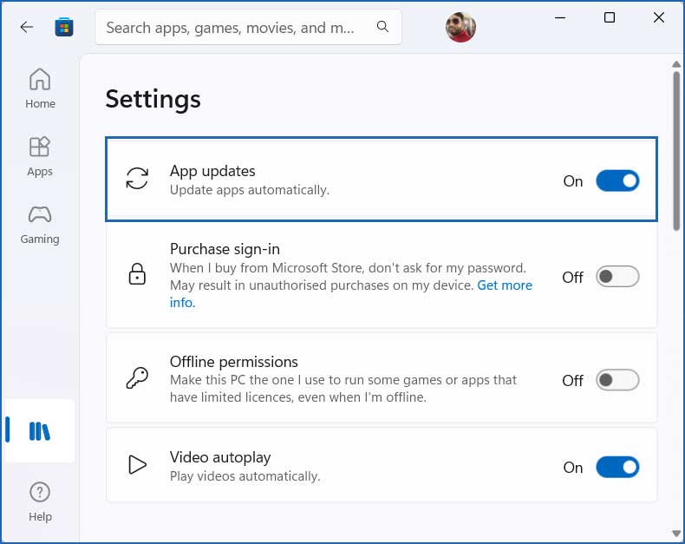Enable the Offline permissions toggle
Viewport: 685px width, 544px height.
click(x=617, y=379)
